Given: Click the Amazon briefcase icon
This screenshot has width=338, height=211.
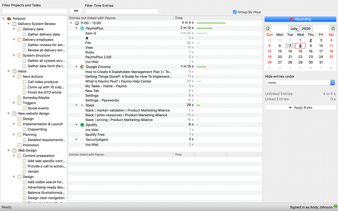Looking at the screenshot, I should point(9,18).
